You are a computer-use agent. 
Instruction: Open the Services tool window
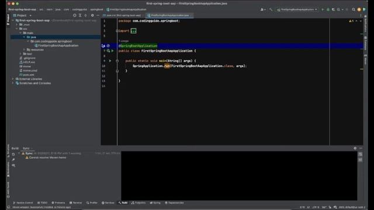click(108, 203)
